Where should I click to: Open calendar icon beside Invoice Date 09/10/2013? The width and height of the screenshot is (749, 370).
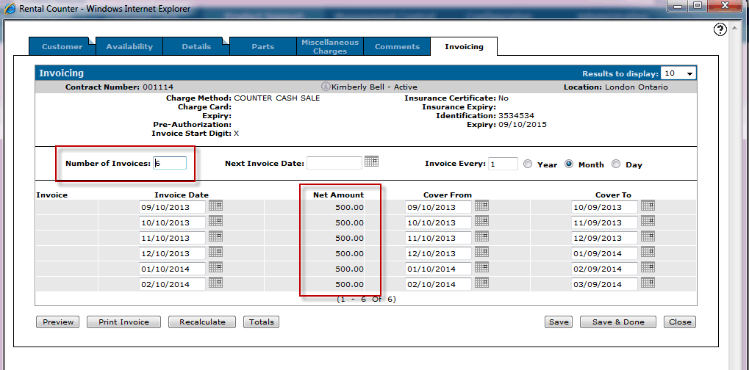coord(215,206)
